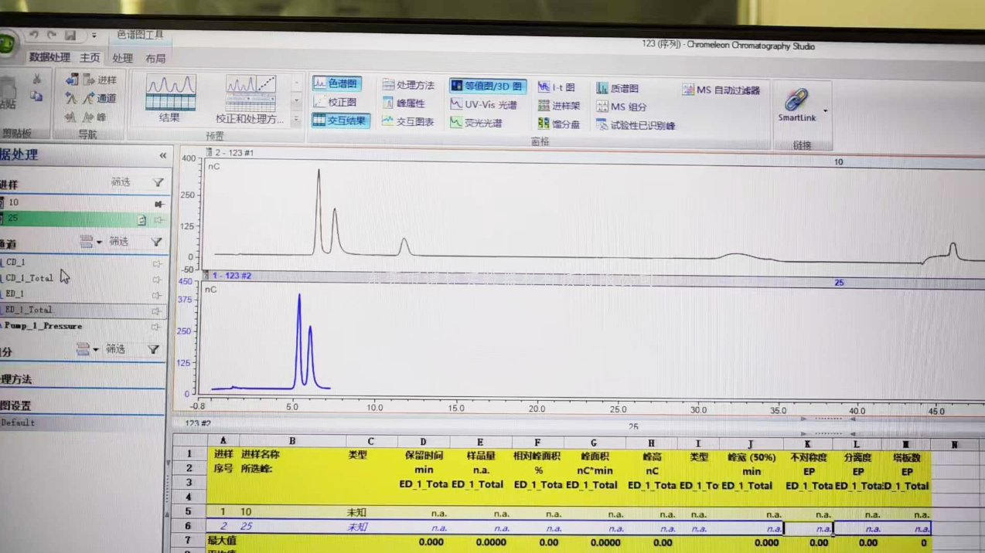
Task: Click the Save disk icon in quick access toolbar
Action: pos(70,36)
